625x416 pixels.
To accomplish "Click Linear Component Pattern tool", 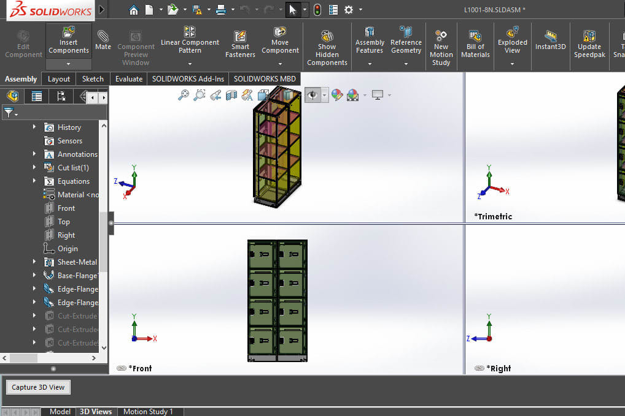I will [190, 40].
